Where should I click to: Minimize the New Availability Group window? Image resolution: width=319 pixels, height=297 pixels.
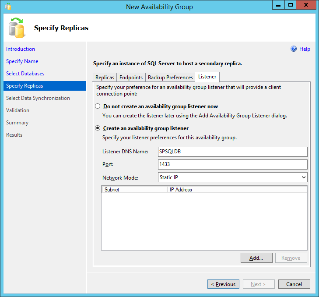click(x=278, y=5)
